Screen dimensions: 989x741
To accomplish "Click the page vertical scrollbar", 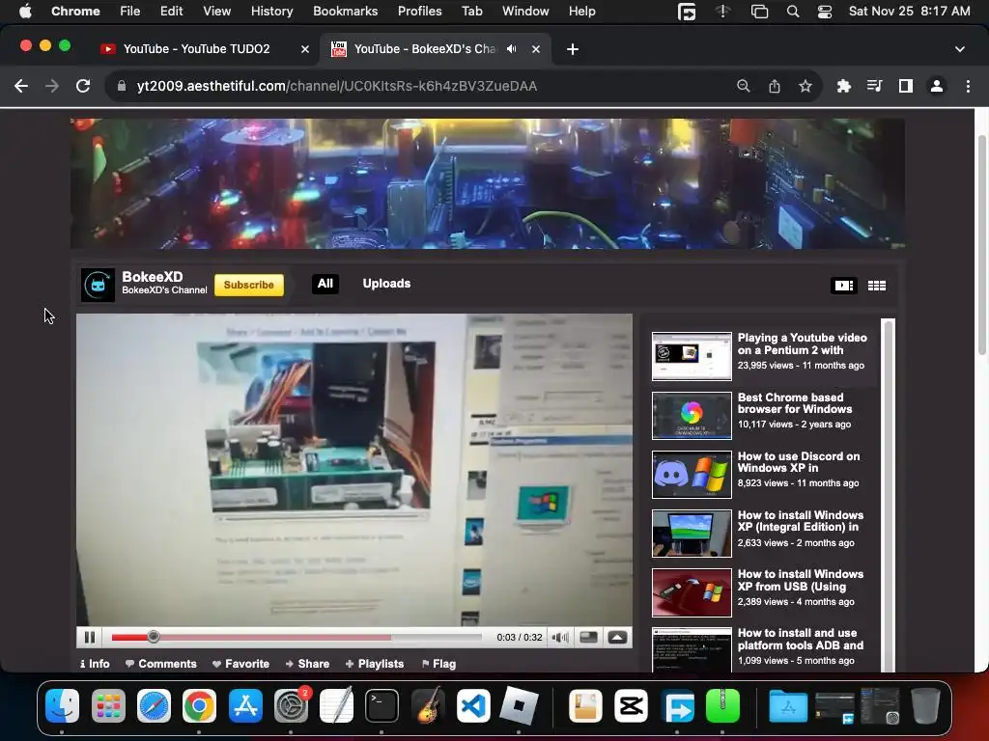I will pyautogui.click(x=982, y=244).
